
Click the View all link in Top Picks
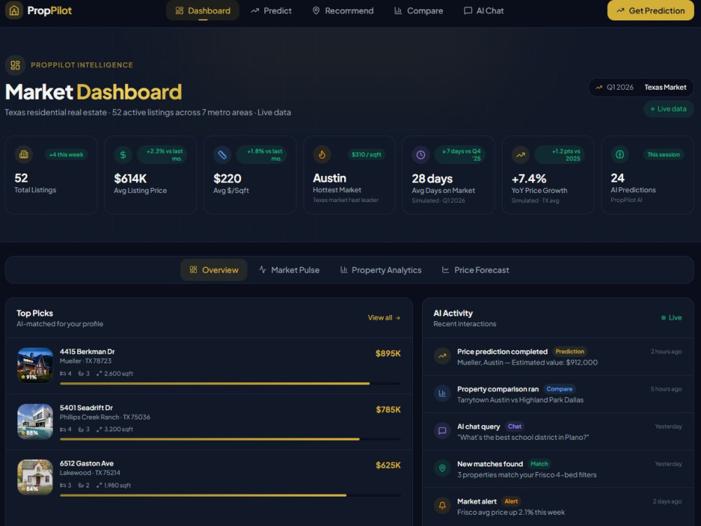tap(384, 318)
